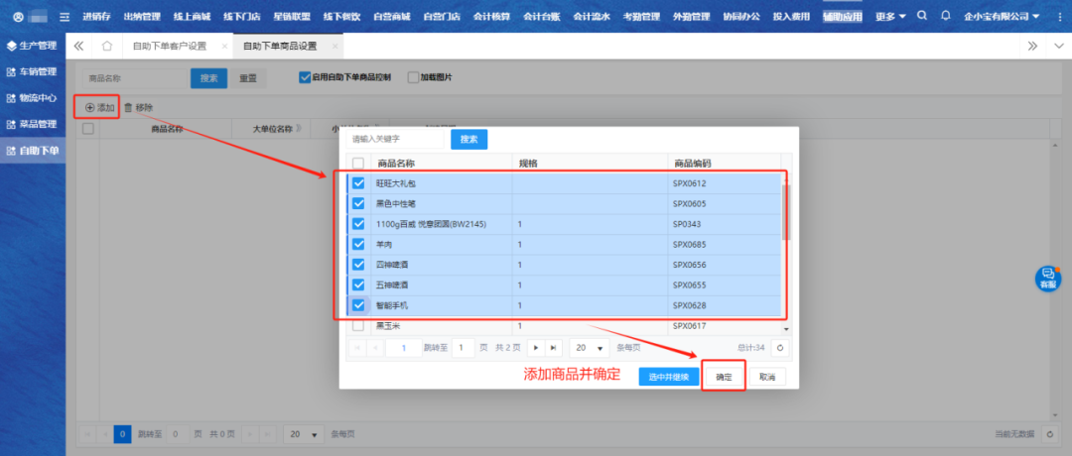
Task: Open the notification bell
Action: pos(945,16)
